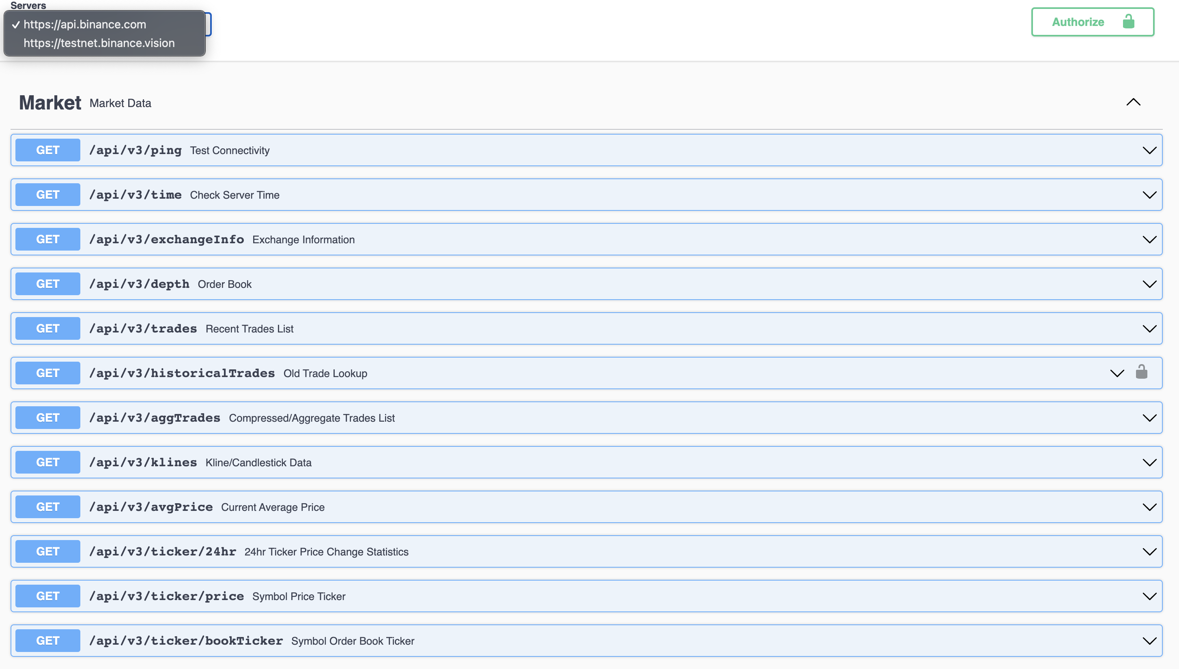Viewport: 1179px width, 669px height.
Task: Expand the Order Book depth chevron
Action: (x=1149, y=284)
